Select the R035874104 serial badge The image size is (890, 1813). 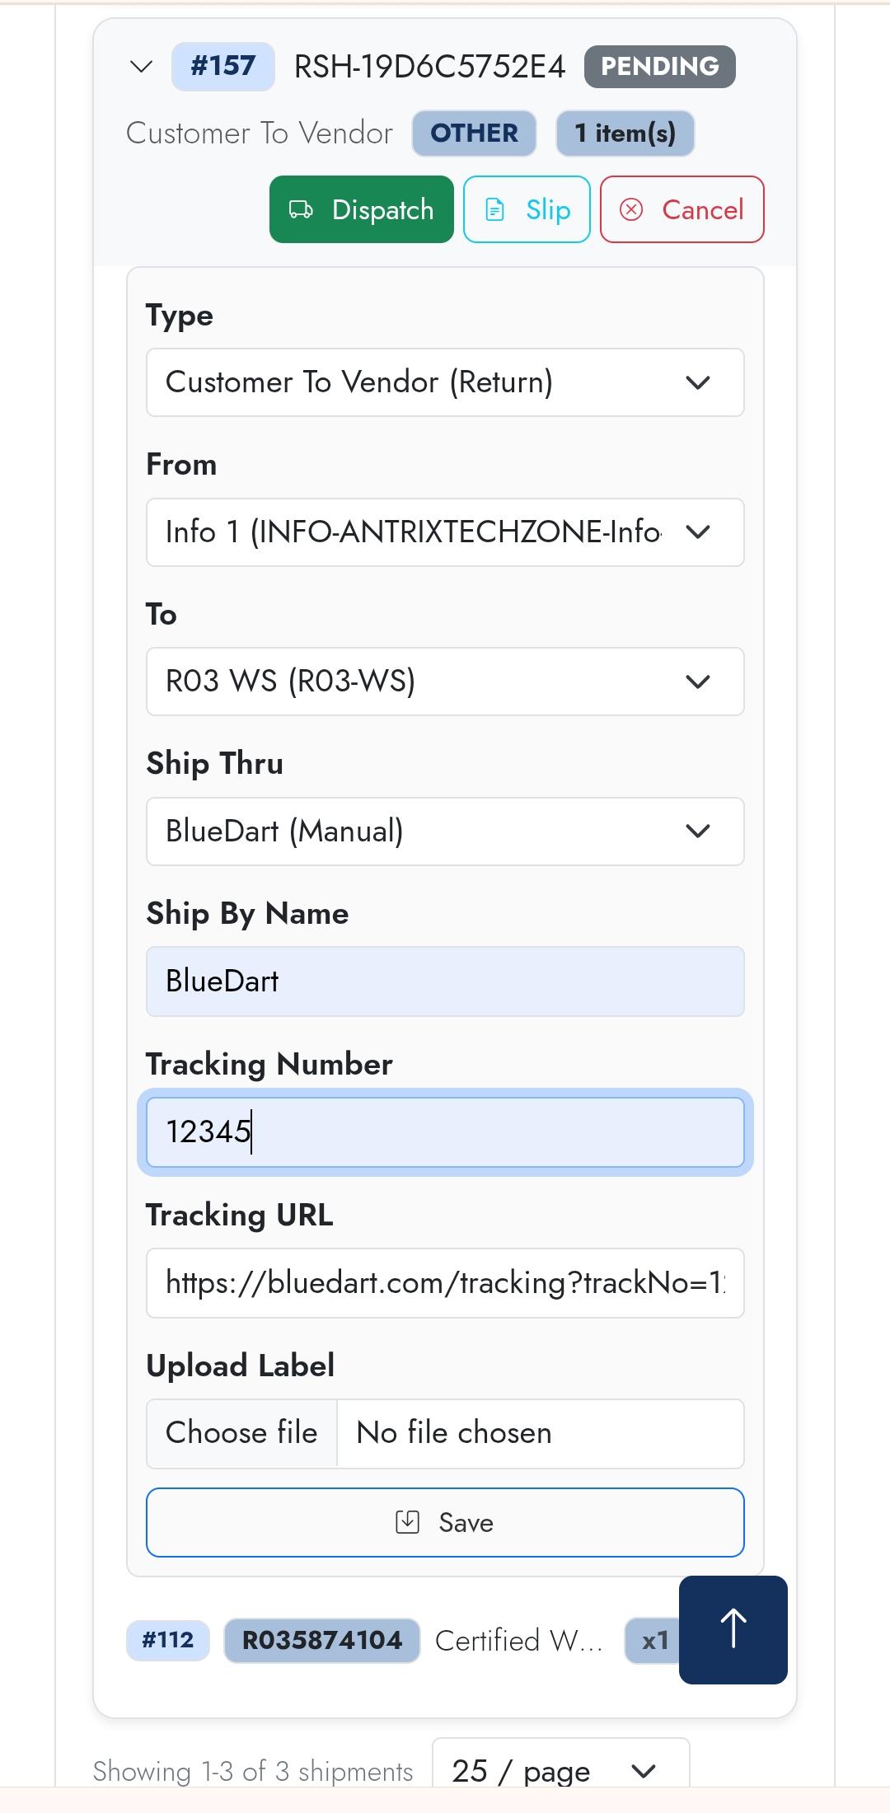pos(321,1640)
